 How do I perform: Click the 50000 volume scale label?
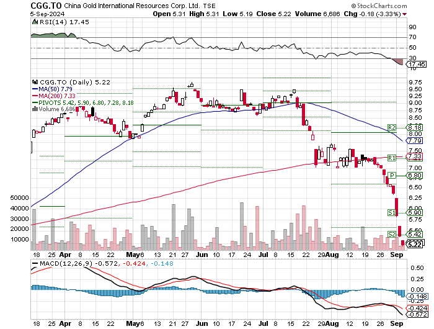click(19, 198)
